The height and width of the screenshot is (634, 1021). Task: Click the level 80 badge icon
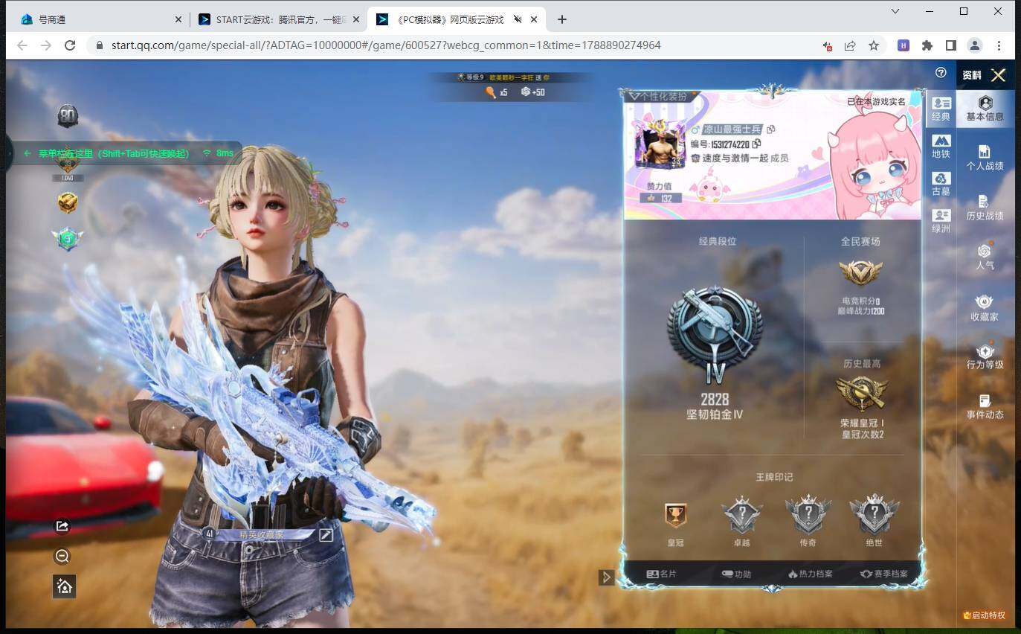(68, 115)
